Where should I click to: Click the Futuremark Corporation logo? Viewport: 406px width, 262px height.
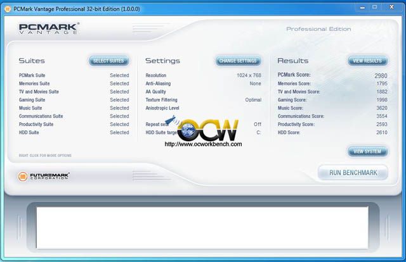pos(44,177)
